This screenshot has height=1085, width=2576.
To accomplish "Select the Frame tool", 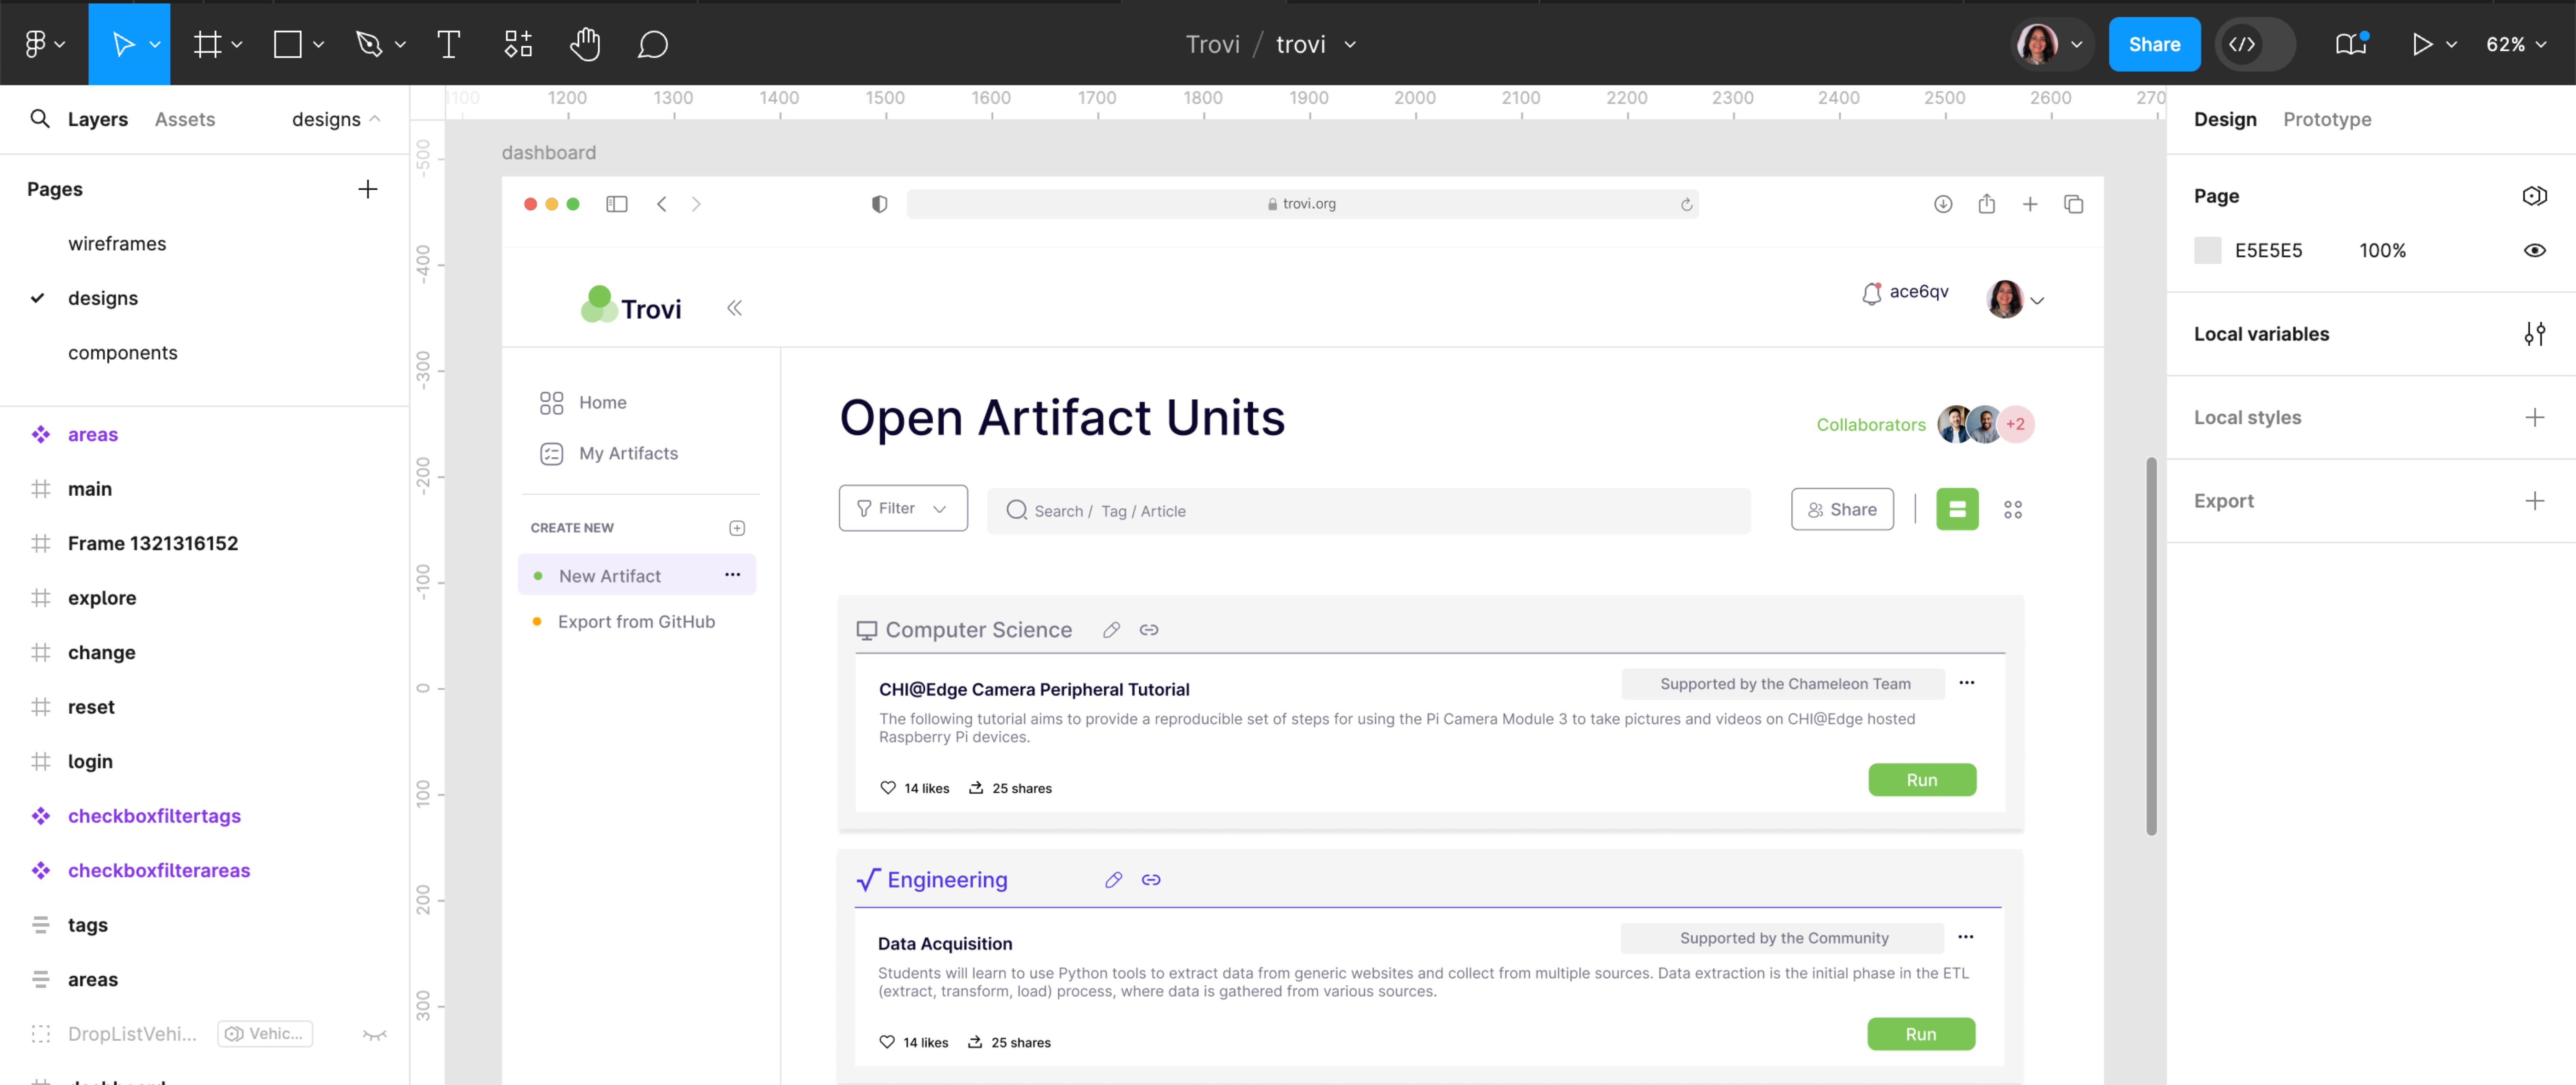I will pyautogui.click(x=208, y=44).
